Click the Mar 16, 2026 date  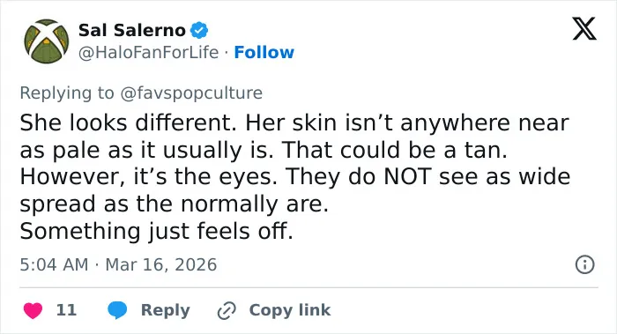click(x=161, y=264)
